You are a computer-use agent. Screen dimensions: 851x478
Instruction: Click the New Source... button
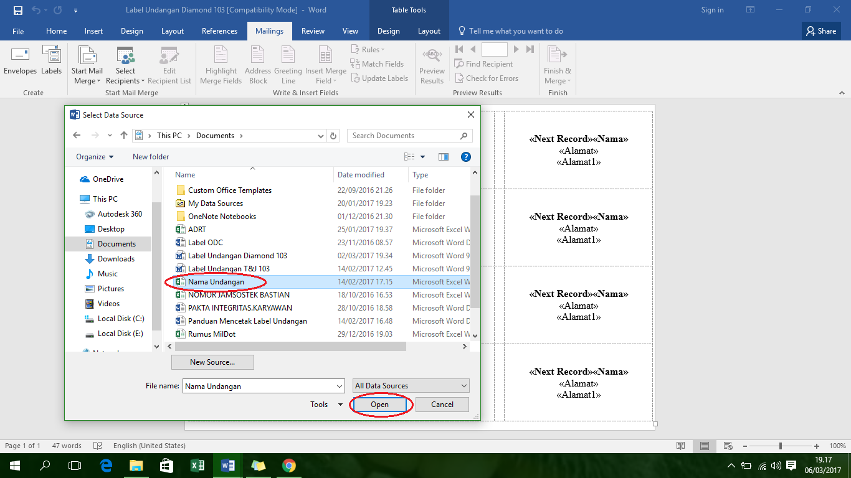[212, 362]
